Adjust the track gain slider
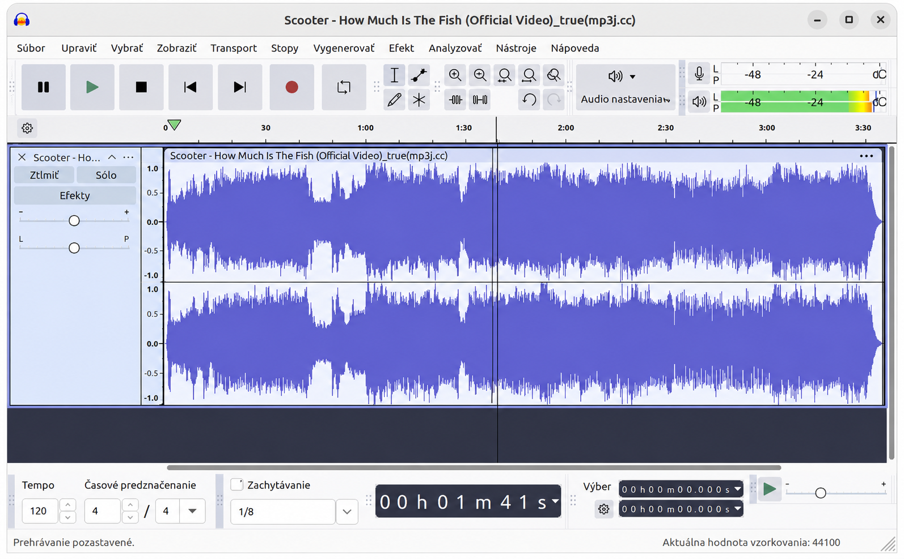 click(74, 220)
